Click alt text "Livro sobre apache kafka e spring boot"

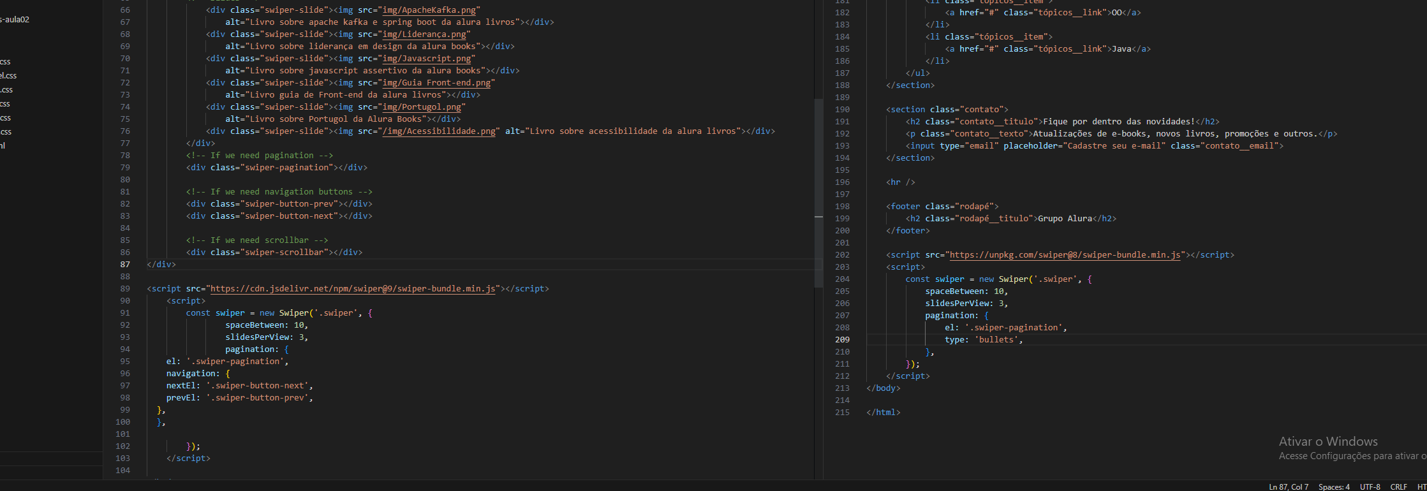(341, 22)
